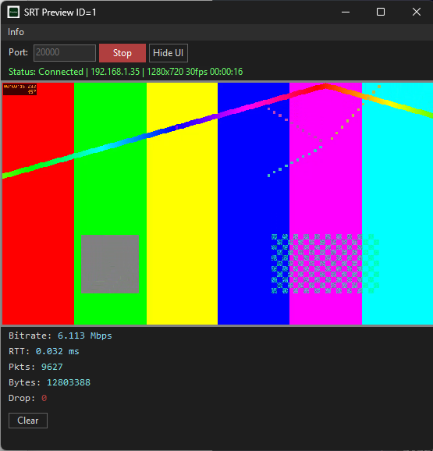
Task: Click the Hide UI button
Action: (169, 53)
